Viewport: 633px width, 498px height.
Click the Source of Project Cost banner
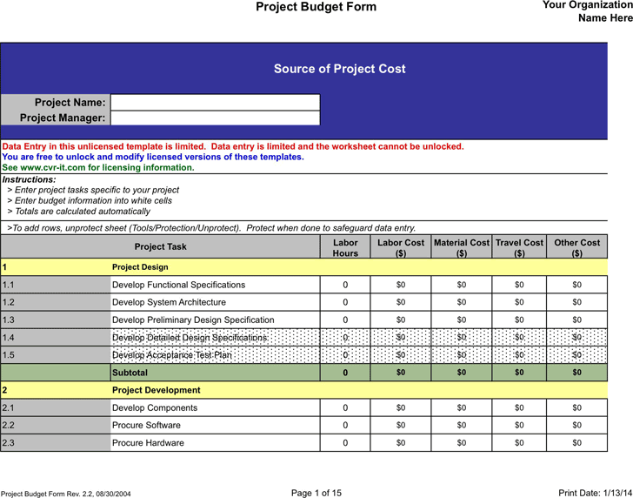click(339, 69)
